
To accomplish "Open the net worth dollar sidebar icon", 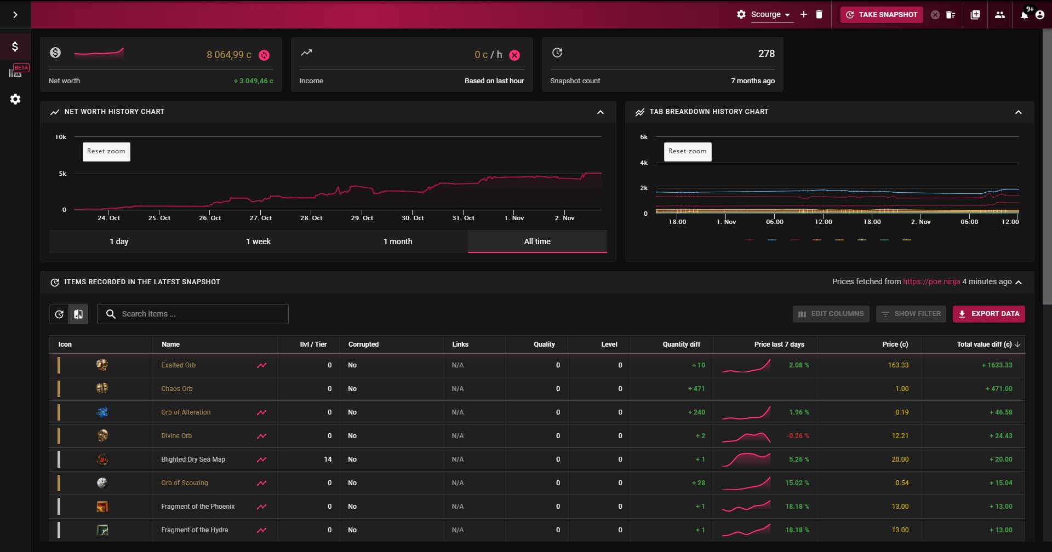I will pos(15,47).
